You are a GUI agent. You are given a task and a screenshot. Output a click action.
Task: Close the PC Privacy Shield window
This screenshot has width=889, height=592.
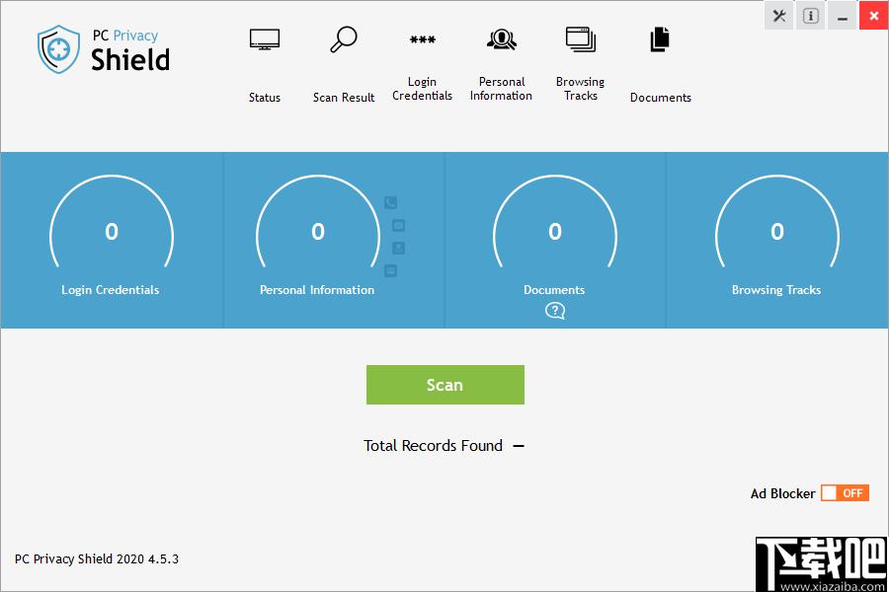click(874, 16)
